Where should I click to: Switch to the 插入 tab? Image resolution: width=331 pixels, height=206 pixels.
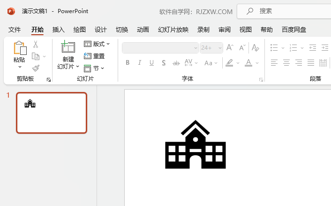59,30
